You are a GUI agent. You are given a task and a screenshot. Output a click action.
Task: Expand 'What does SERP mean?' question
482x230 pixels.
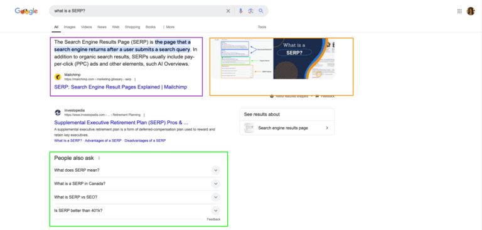[137, 170]
